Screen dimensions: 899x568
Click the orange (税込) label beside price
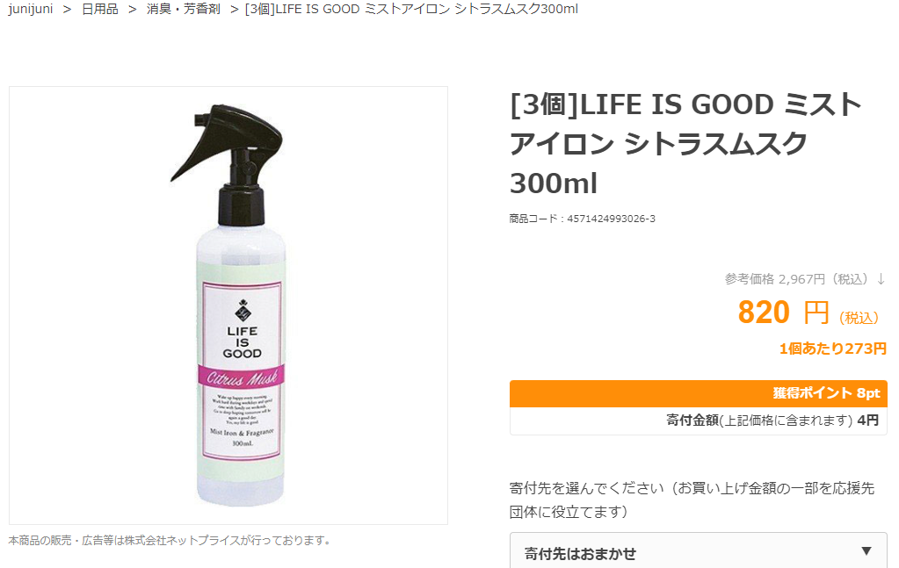click(x=859, y=318)
